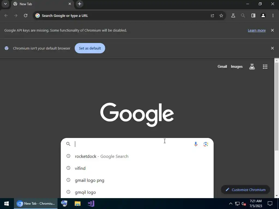The width and height of the screenshot is (279, 209).
Task: Dismiss the default browser infobar
Action: (272, 48)
